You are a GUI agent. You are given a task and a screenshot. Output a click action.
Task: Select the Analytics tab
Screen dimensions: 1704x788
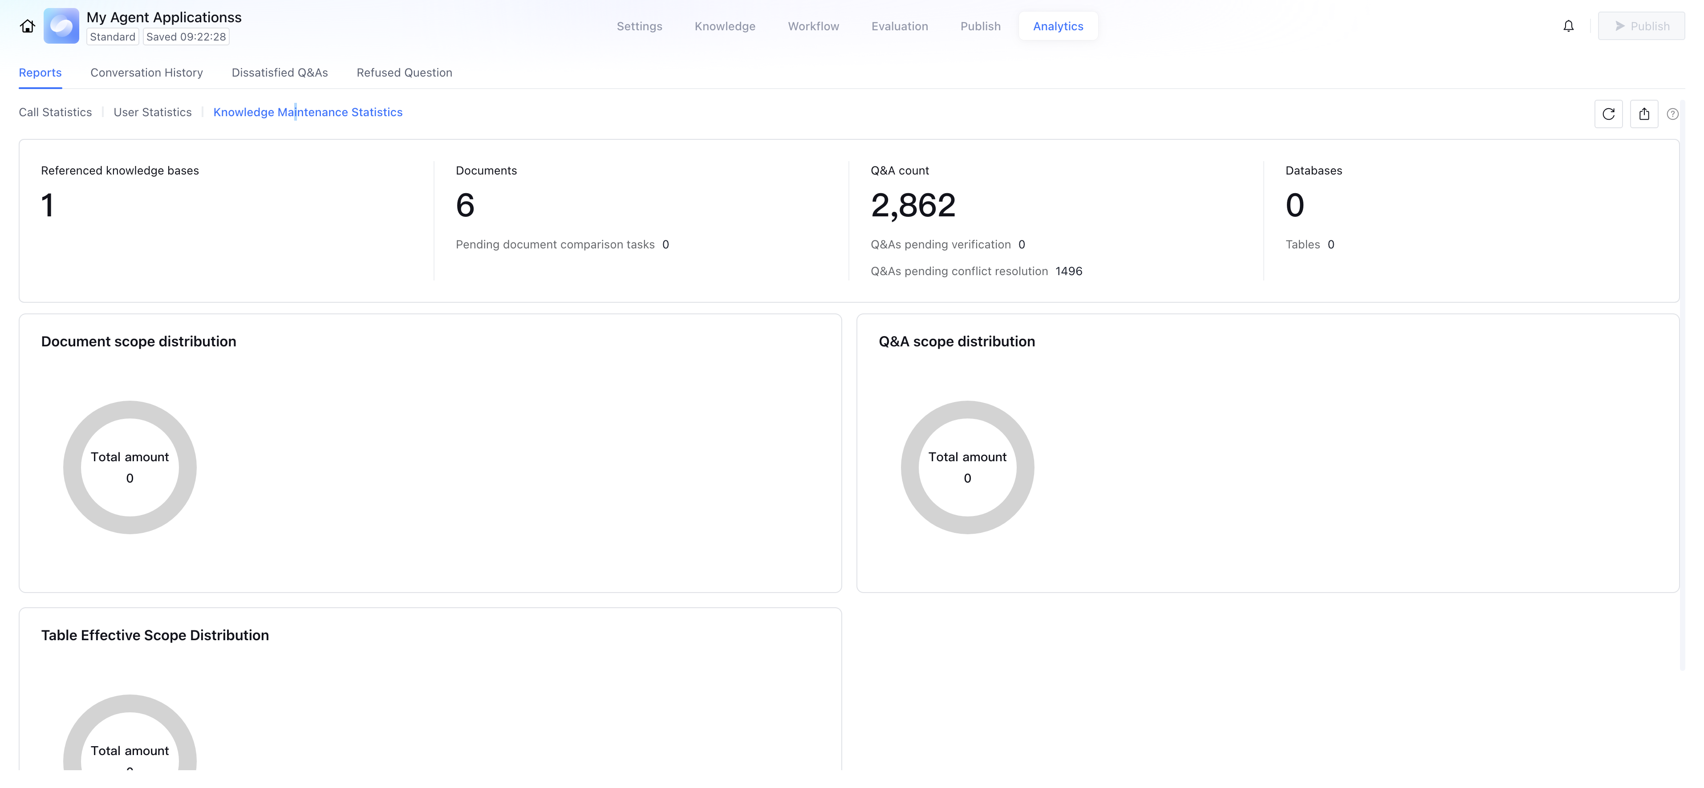click(x=1058, y=26)
